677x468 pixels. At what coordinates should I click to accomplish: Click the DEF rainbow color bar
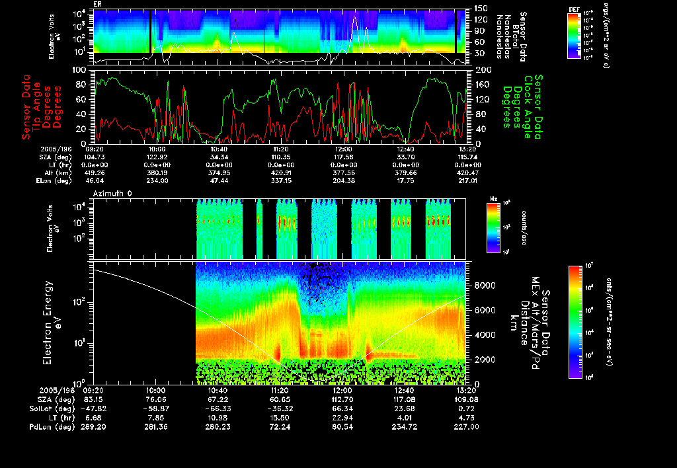pos(574,36)
